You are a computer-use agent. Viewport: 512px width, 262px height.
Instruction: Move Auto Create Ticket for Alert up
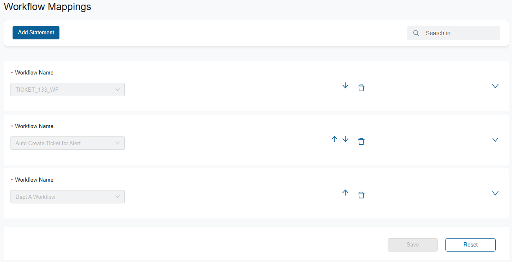tap(334, 139)
